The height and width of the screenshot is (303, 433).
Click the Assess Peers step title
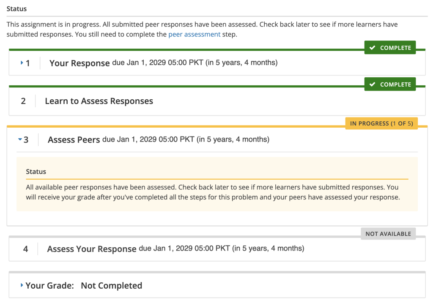pos(73,139)
